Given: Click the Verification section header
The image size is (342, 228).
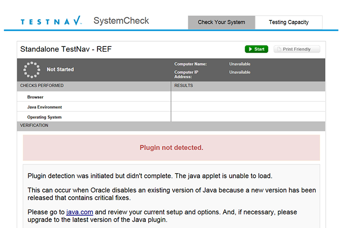Looking at the screenshot, I should tap(34, 126).
